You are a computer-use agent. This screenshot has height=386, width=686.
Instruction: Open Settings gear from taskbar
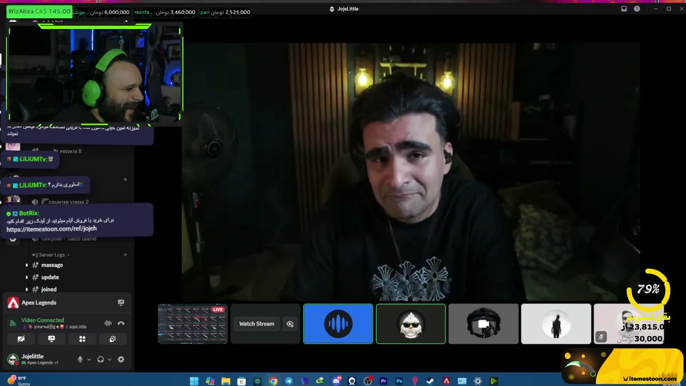478,381
